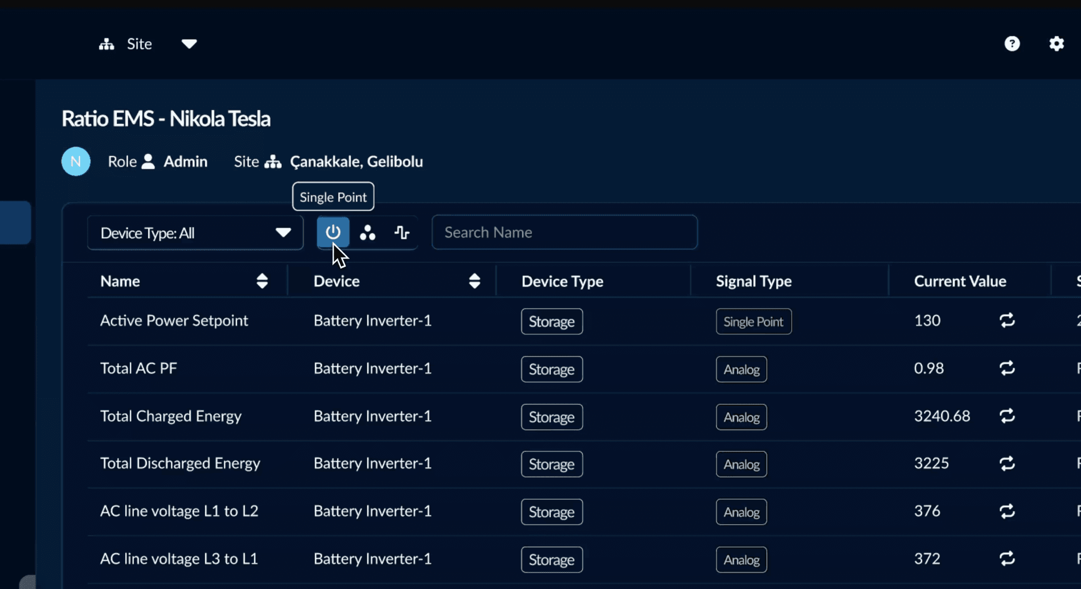This screenshot has height=589, width=1081.
Task: Click Storage tag in L1 to L2 row
Action: (552, 512)
